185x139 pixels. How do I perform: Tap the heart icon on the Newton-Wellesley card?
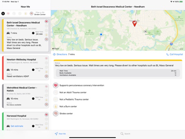[x=46, y=58]
